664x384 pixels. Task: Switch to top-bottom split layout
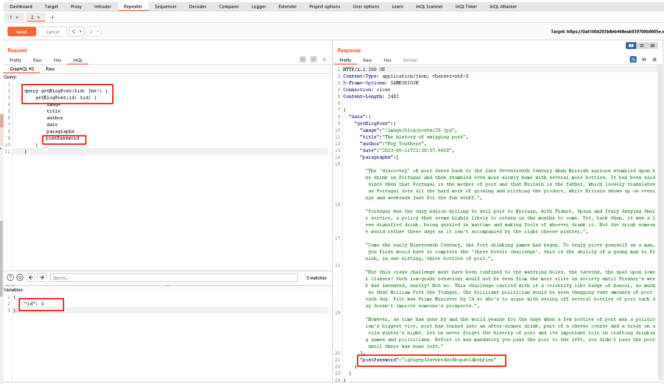[x=642, y=46]
